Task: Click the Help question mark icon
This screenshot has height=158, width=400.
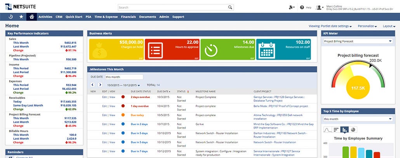Action: click(x=302, y=7)
